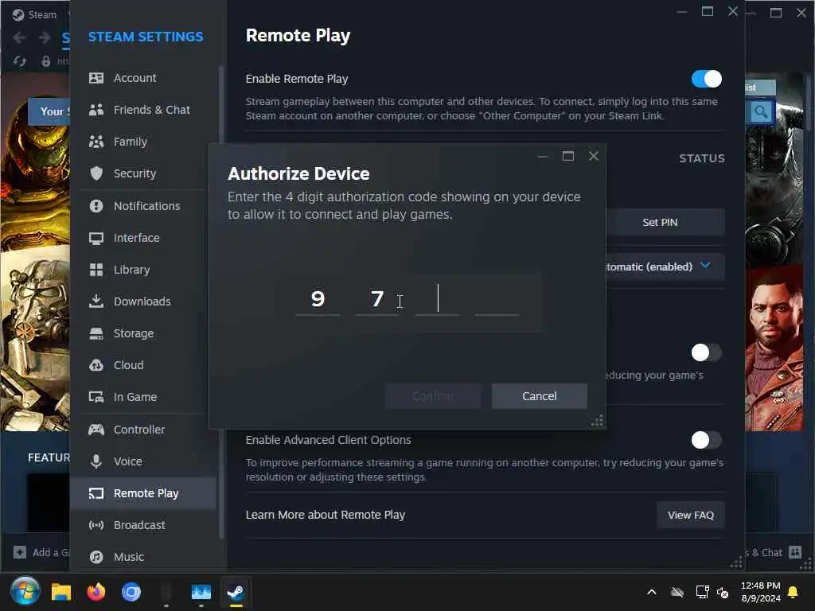Select the Friends & Chat settings section

tap(143, 110)
